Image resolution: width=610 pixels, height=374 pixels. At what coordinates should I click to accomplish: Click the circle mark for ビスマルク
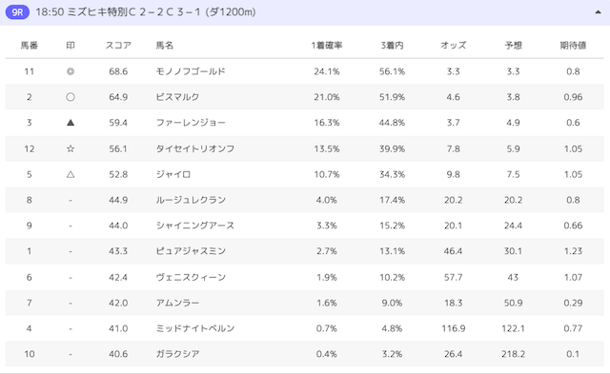(71, 97)
